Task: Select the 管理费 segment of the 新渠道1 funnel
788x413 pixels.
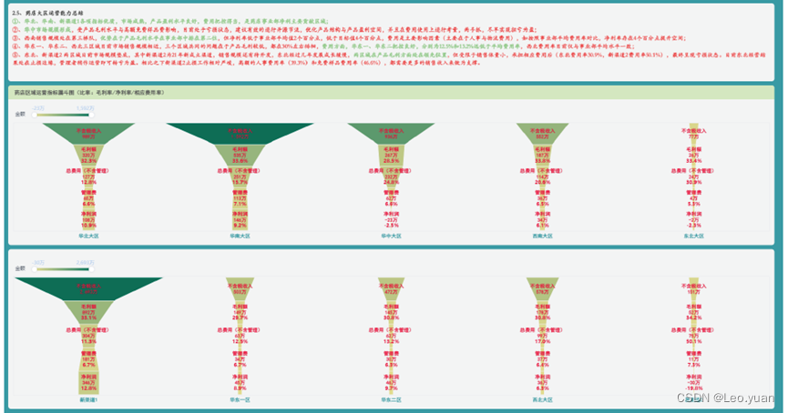Action: point(88,359)
